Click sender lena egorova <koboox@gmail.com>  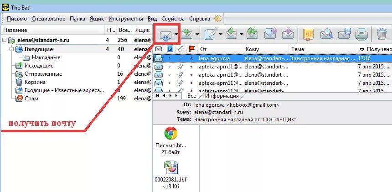(x=237, y=105)
